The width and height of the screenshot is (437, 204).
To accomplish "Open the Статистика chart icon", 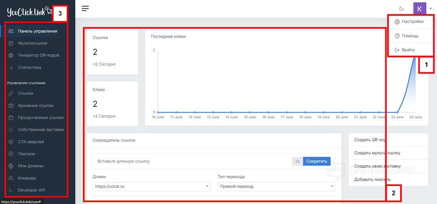I will click(11, 68).
